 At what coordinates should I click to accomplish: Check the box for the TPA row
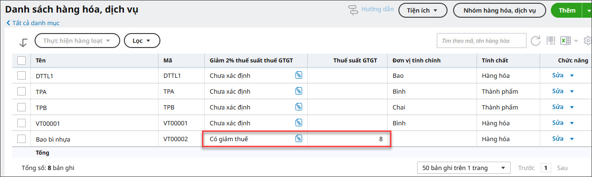22,91
